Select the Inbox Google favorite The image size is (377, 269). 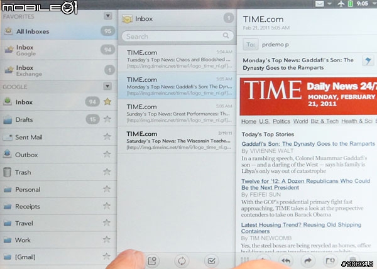click(58, 50)
